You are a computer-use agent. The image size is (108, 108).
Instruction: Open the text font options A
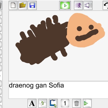click(32, 103)
